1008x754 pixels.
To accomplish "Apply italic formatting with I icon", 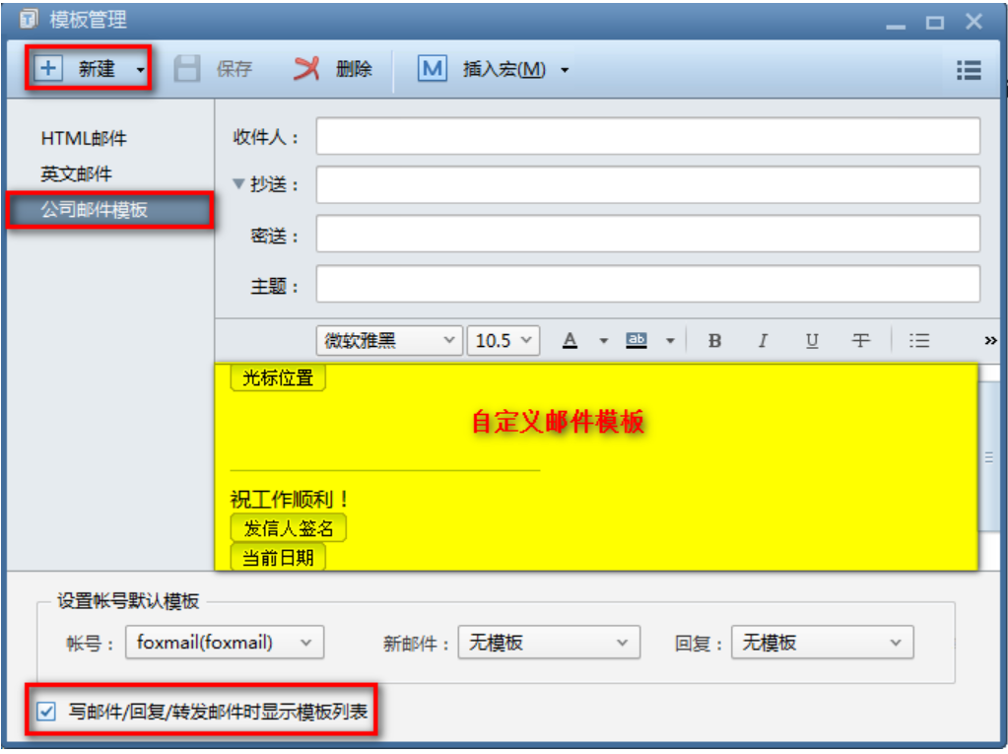I will coord(763,340).
